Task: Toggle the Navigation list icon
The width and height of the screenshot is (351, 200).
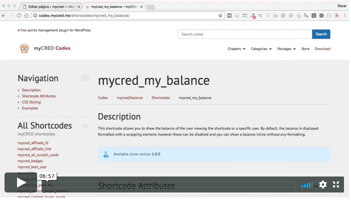Action: click(85, 78)
